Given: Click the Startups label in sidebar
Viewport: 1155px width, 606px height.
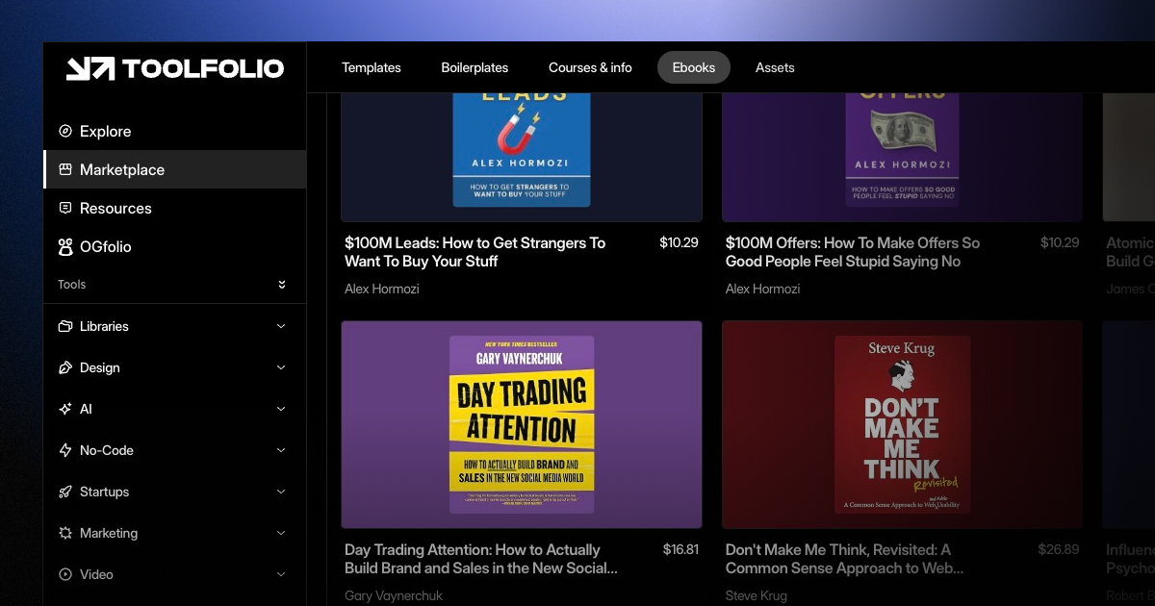Looking at the screenshot, I should (x=105, y=492).
